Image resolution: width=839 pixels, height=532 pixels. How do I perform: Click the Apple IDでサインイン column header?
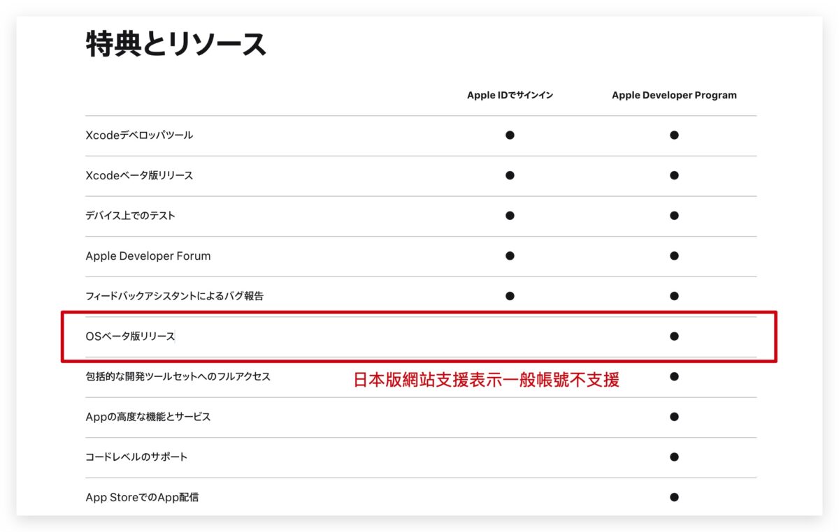click(510, 95)
